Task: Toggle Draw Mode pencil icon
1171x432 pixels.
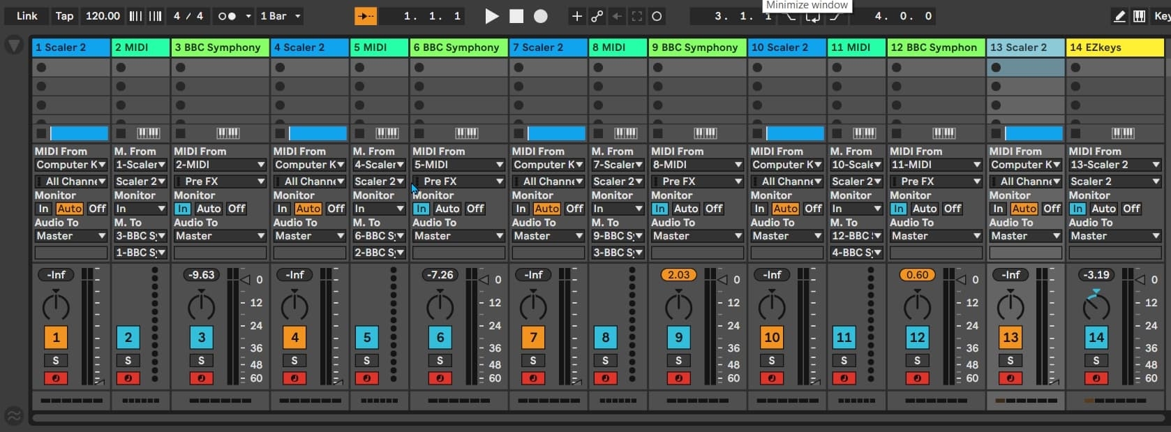Action: [1119, 16]
